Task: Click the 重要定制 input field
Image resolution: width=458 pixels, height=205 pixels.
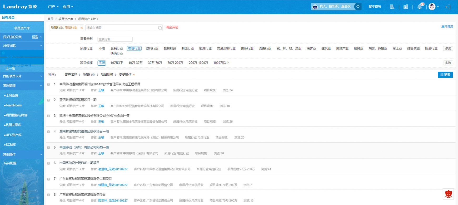Action: click(115, 39)
